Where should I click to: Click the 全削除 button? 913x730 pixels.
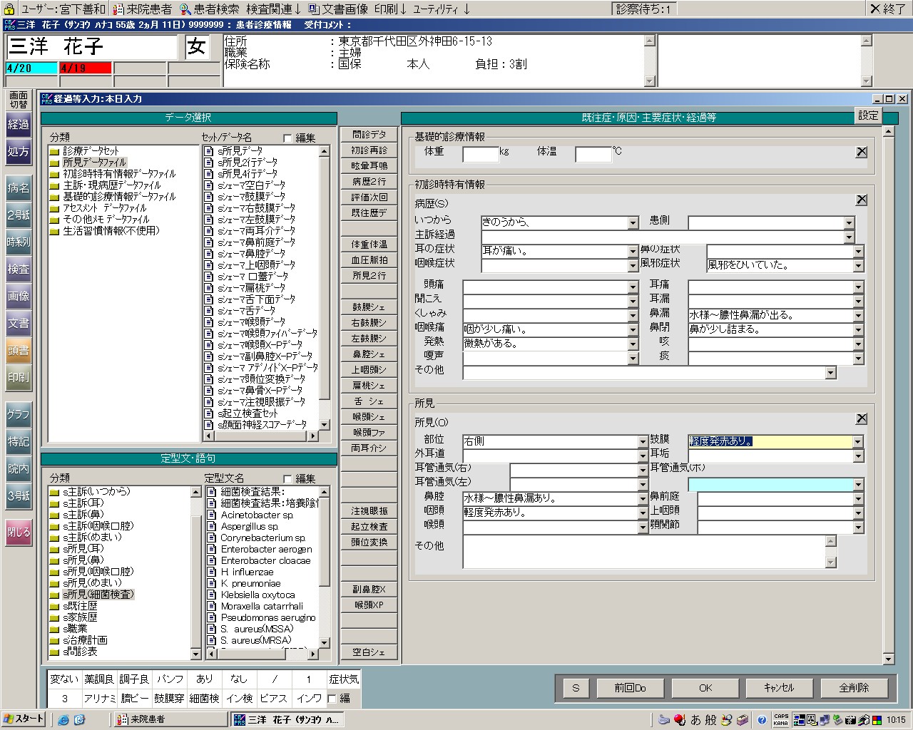(x=854, y=688)
